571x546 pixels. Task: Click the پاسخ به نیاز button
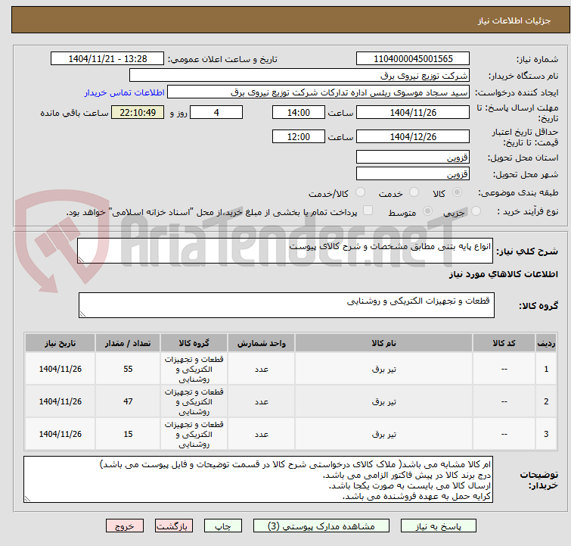pos(439,526)
